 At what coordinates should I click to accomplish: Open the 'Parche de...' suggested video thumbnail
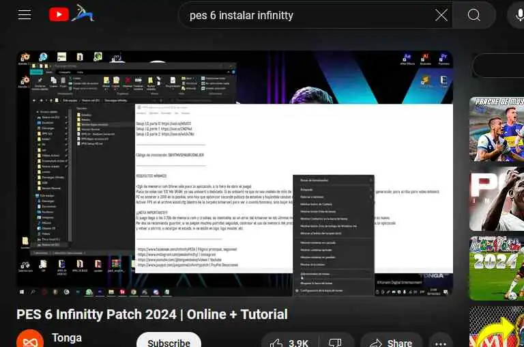497,130
